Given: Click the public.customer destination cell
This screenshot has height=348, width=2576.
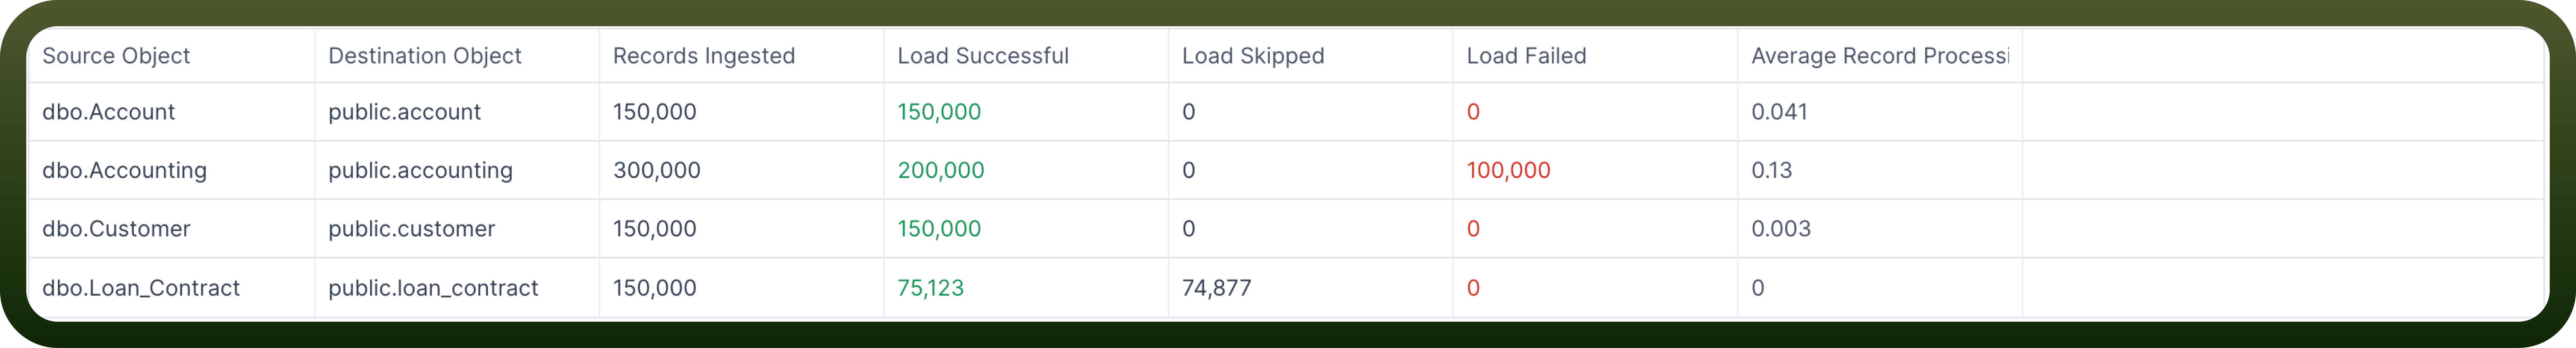Looking at the screenshot, I should [x=411, y=229].
